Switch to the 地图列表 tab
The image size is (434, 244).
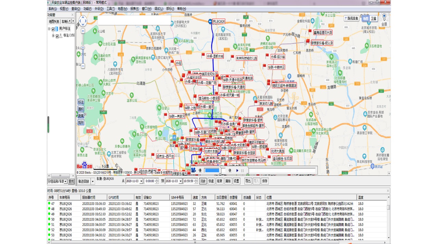click(54, 22)
